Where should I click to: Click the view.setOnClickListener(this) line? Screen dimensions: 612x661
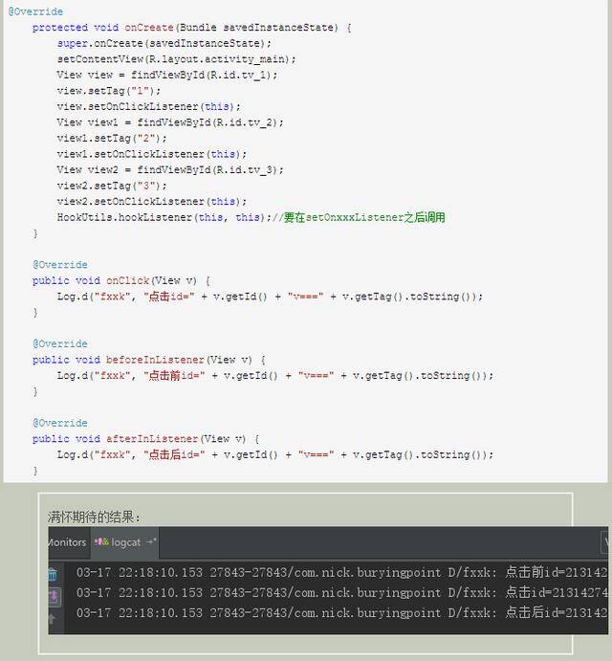click(149, 106)
